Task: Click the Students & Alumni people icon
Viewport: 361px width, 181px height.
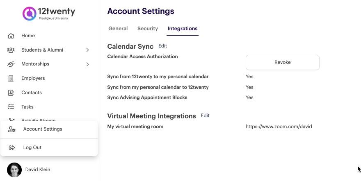Action: pos(11,50)
